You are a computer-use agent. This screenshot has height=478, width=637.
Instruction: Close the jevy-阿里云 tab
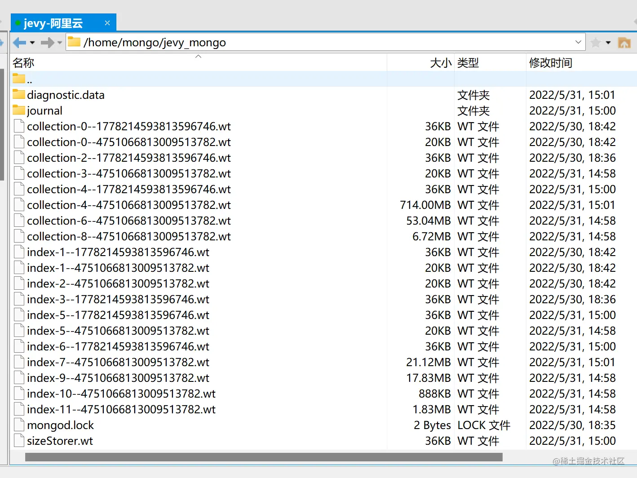point(107,23)
